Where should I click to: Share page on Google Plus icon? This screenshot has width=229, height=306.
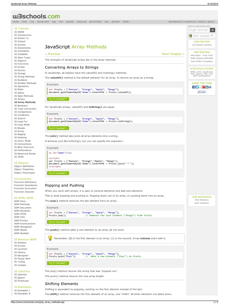pyautogui.click(x=203, y=87)
